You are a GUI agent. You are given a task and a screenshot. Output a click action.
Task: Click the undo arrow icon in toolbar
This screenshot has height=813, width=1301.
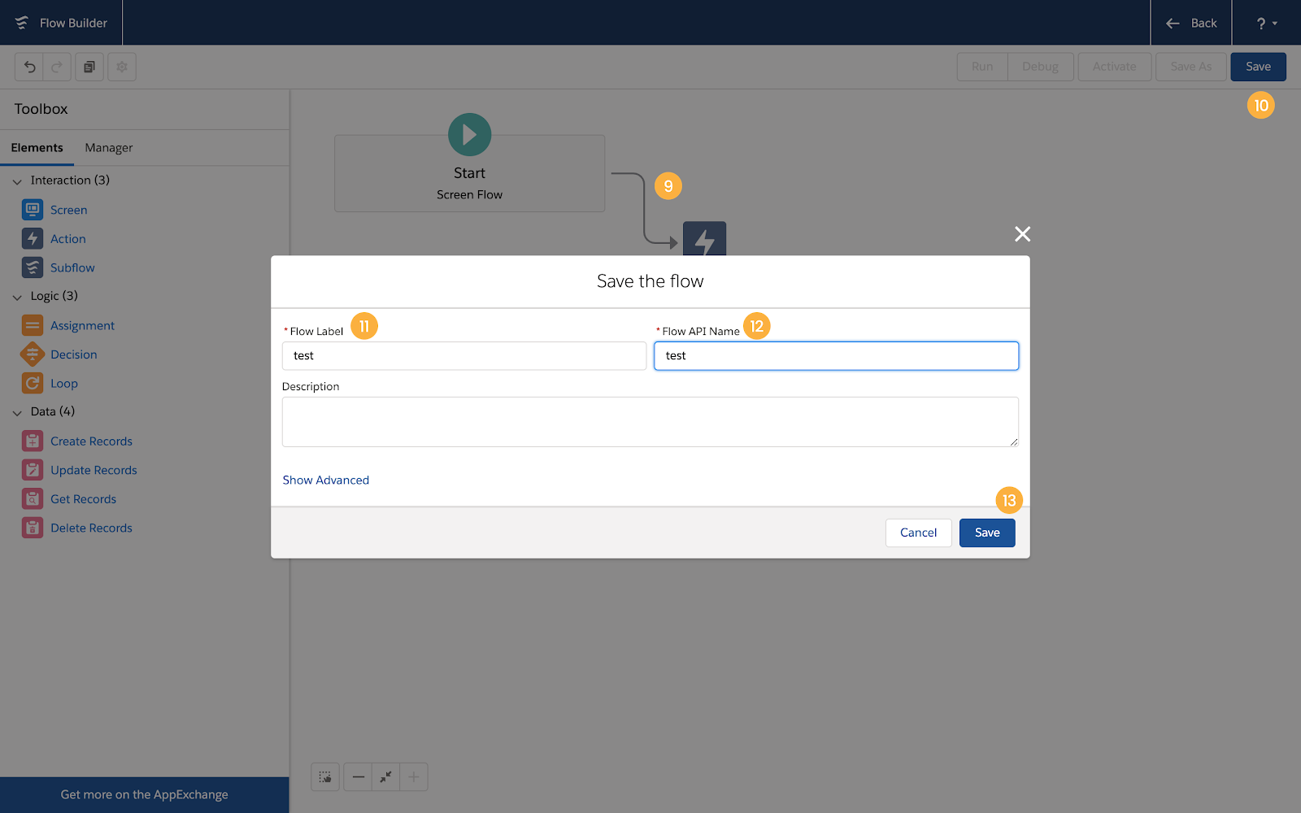[x=29, y=67]
